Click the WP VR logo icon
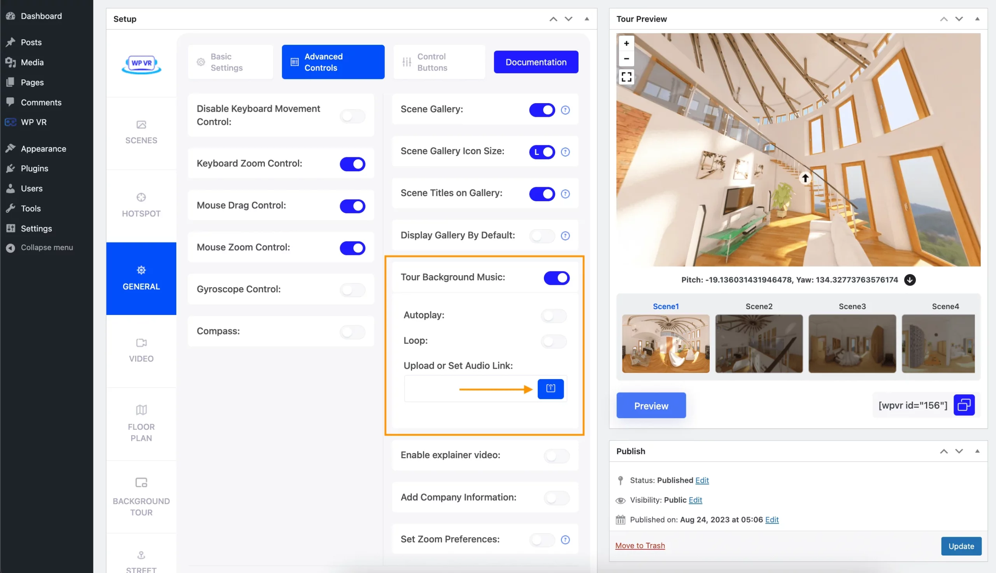Image resolution: width=996 pixels, height=573 pixels. pos(141,63)
